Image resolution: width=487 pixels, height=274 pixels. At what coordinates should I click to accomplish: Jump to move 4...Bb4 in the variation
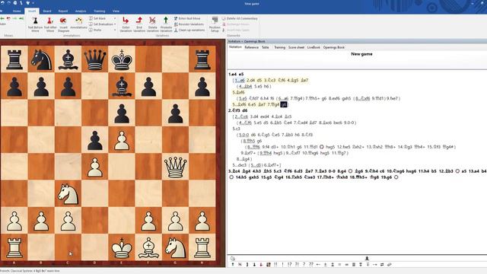pos(246,86)
